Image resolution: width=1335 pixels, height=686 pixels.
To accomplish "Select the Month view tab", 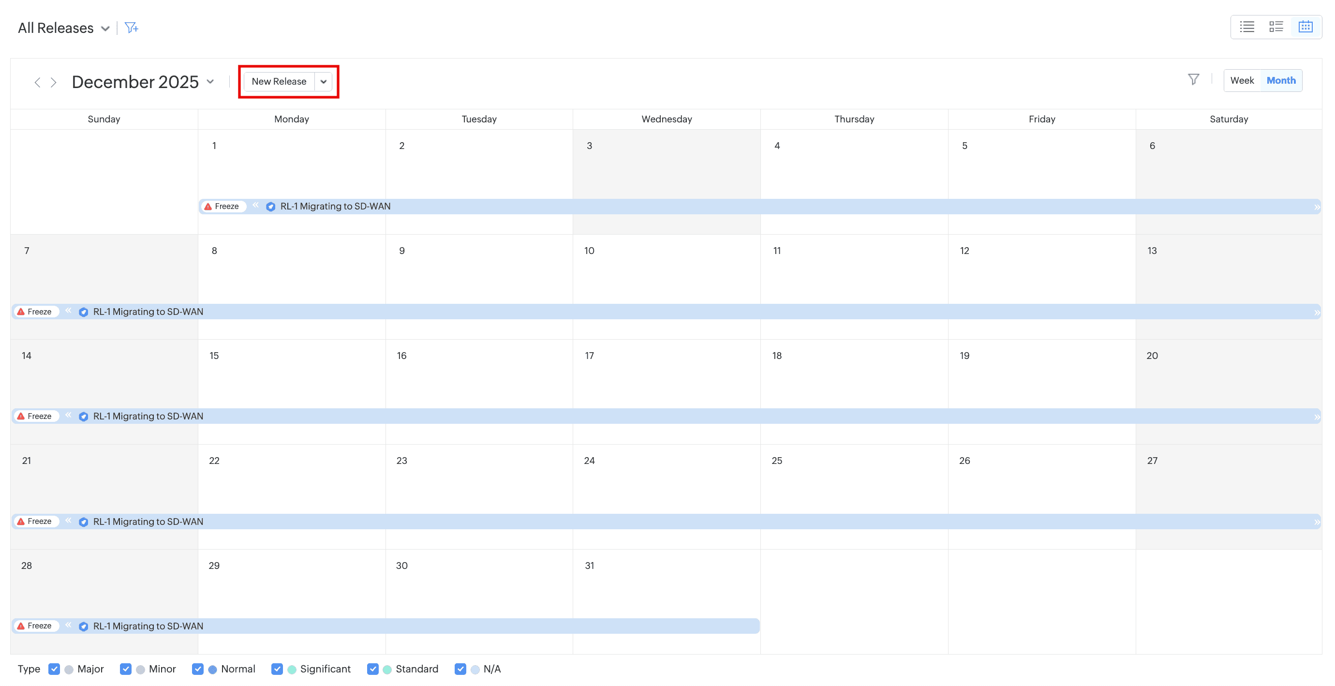I will [x=1281, y=80].
